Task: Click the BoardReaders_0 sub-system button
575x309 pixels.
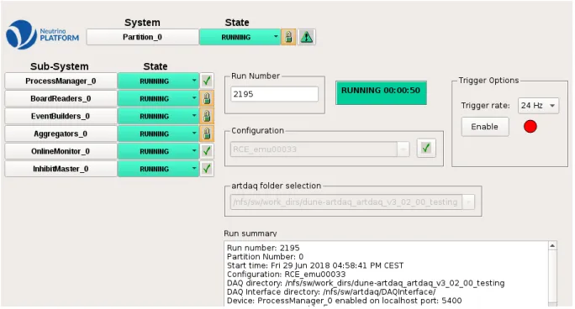Action: [61, 98]
